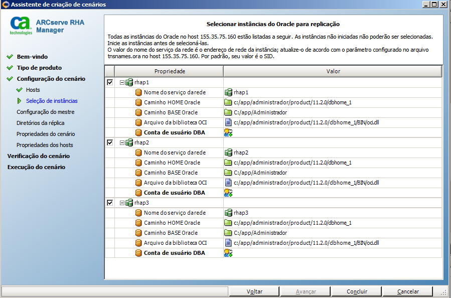Click the Cancelar button

(408, 291)
